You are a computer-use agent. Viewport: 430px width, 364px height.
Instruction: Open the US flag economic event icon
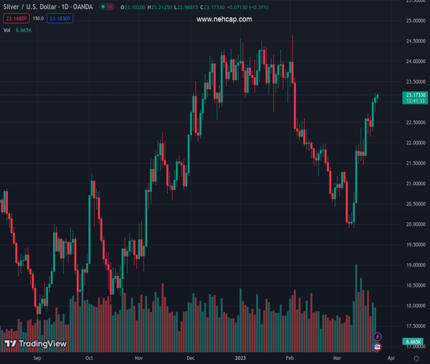click(x=378, y=347)
